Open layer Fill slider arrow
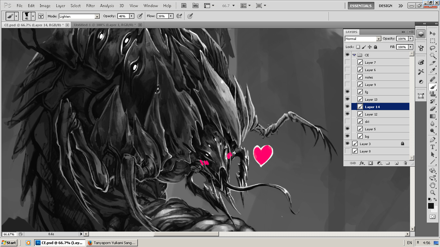The height and width of the screenshot is (247, 440). tap(410, 47)
